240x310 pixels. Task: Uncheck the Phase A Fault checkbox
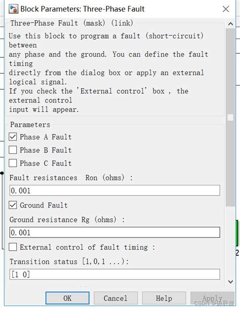pyautogui.click(x=13, y=137)
